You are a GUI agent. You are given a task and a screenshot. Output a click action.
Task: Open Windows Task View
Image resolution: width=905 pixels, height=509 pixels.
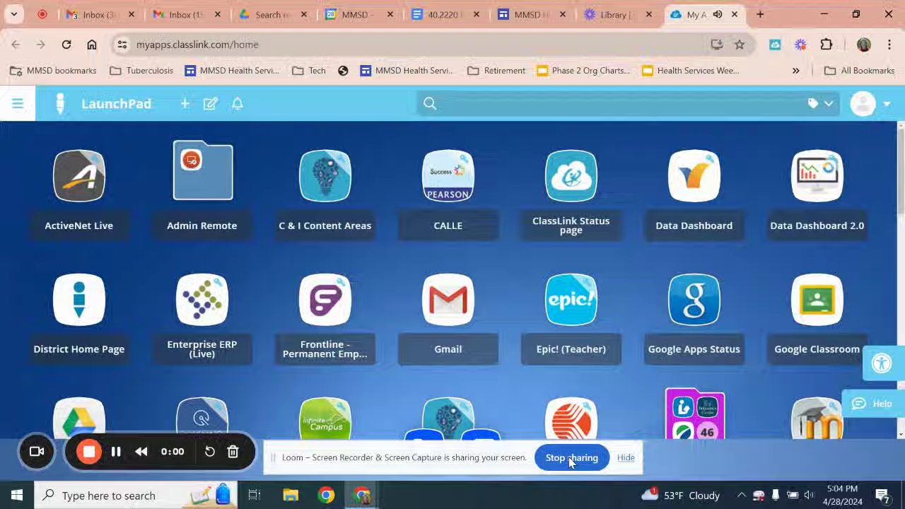tap(255, 496)
